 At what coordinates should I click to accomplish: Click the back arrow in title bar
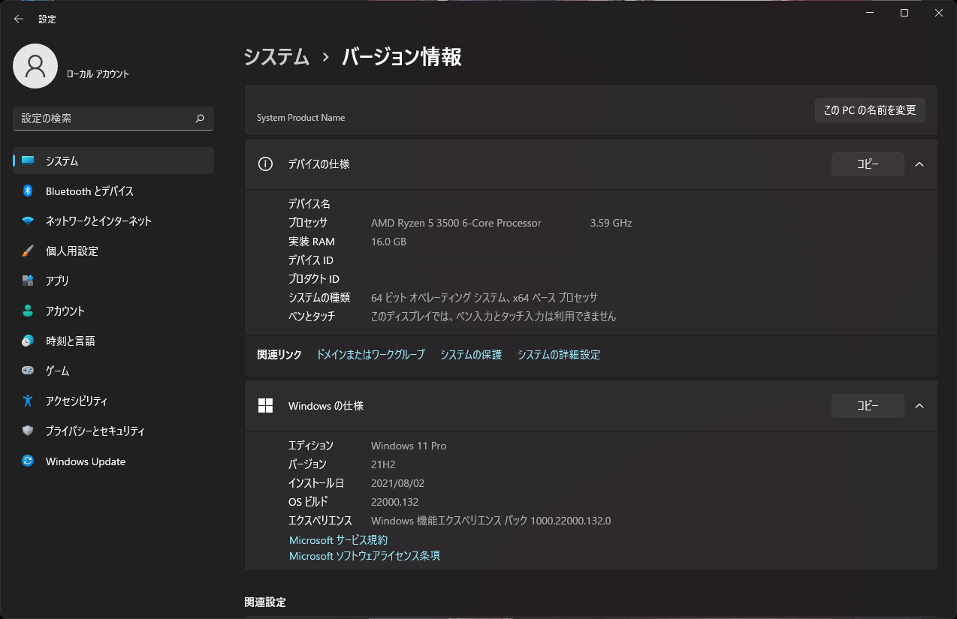[19, 19]
